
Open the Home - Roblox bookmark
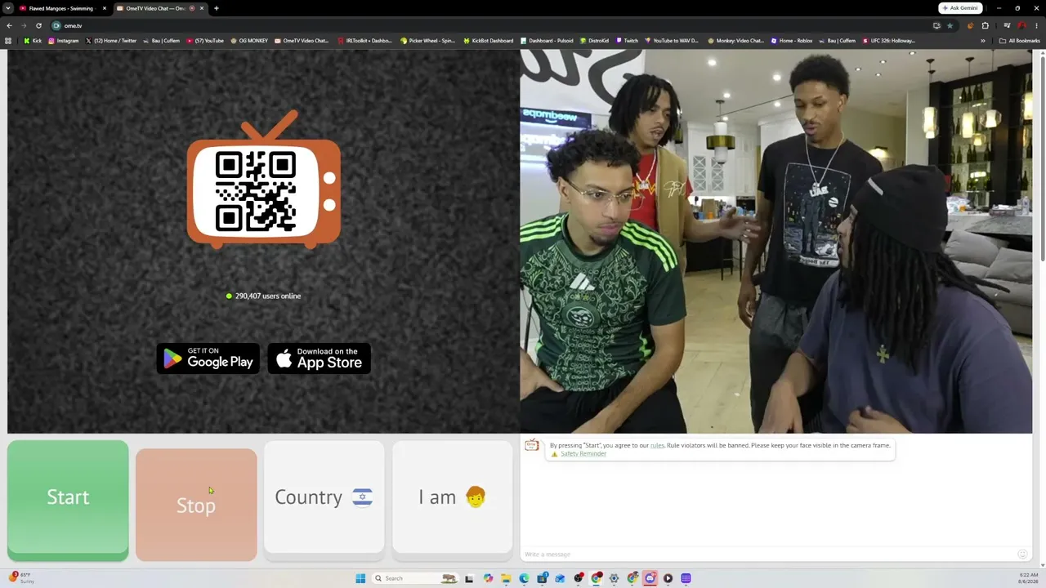tap(792, 41)
